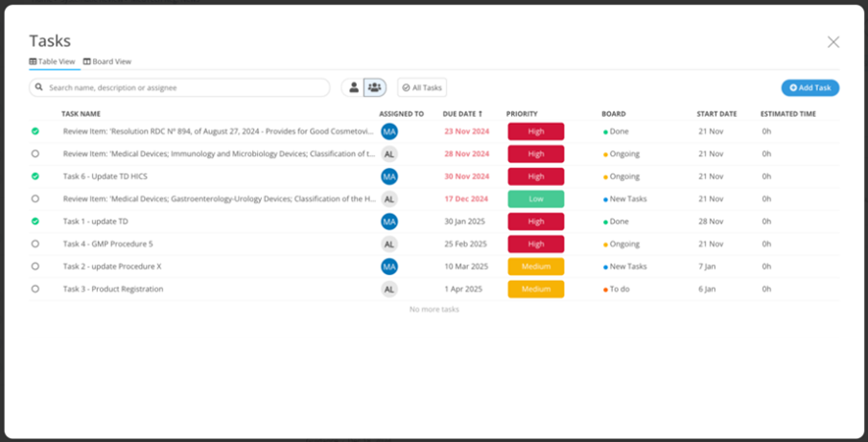Open High priority badge on Resolution RDC row
This screenshot has height=442, width=868.
pos(536,131)
